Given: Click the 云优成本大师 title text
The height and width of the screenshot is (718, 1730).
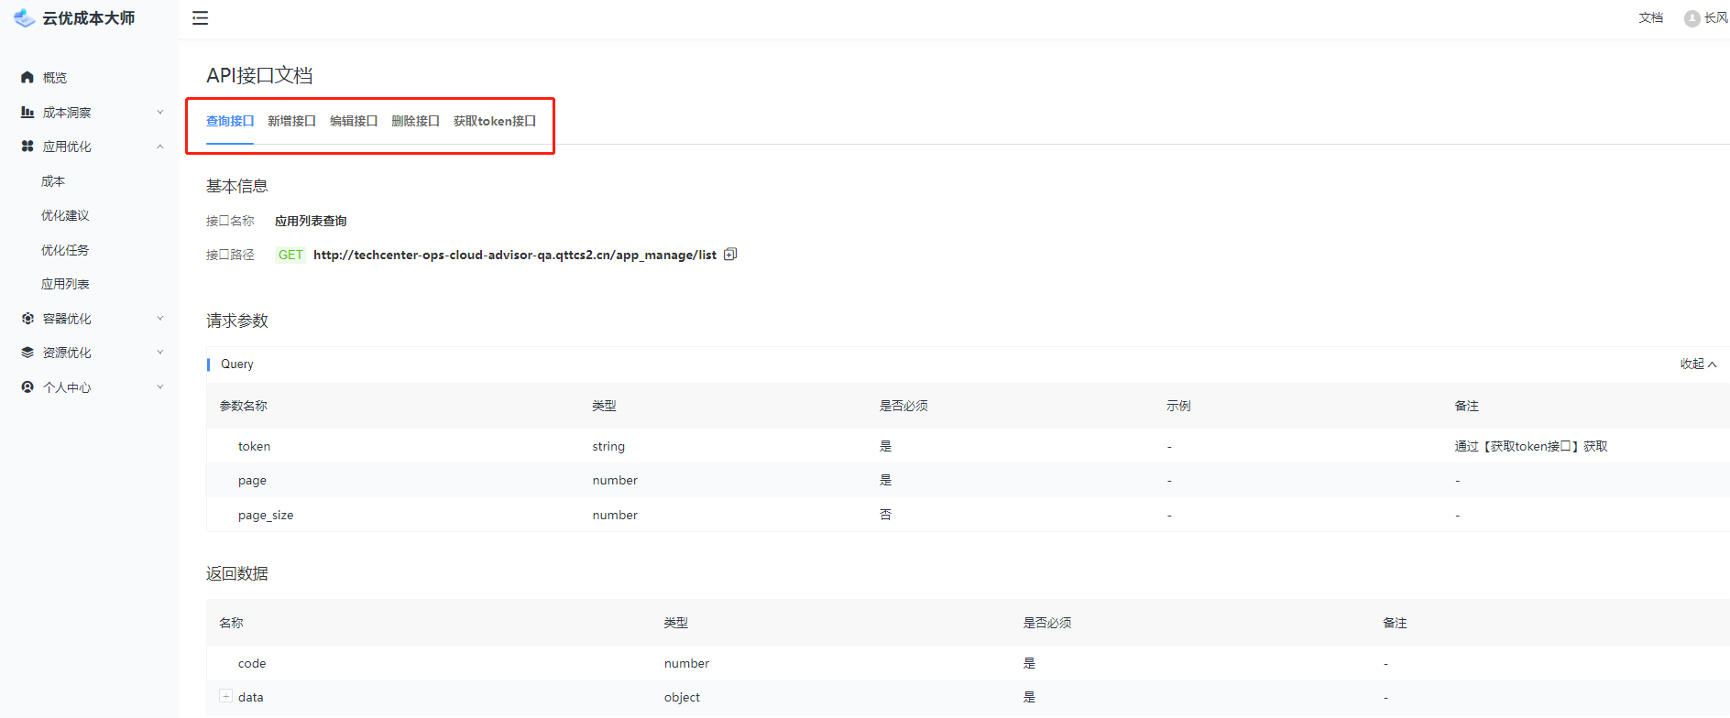Looking at the screenshot, I should [89, 18].
